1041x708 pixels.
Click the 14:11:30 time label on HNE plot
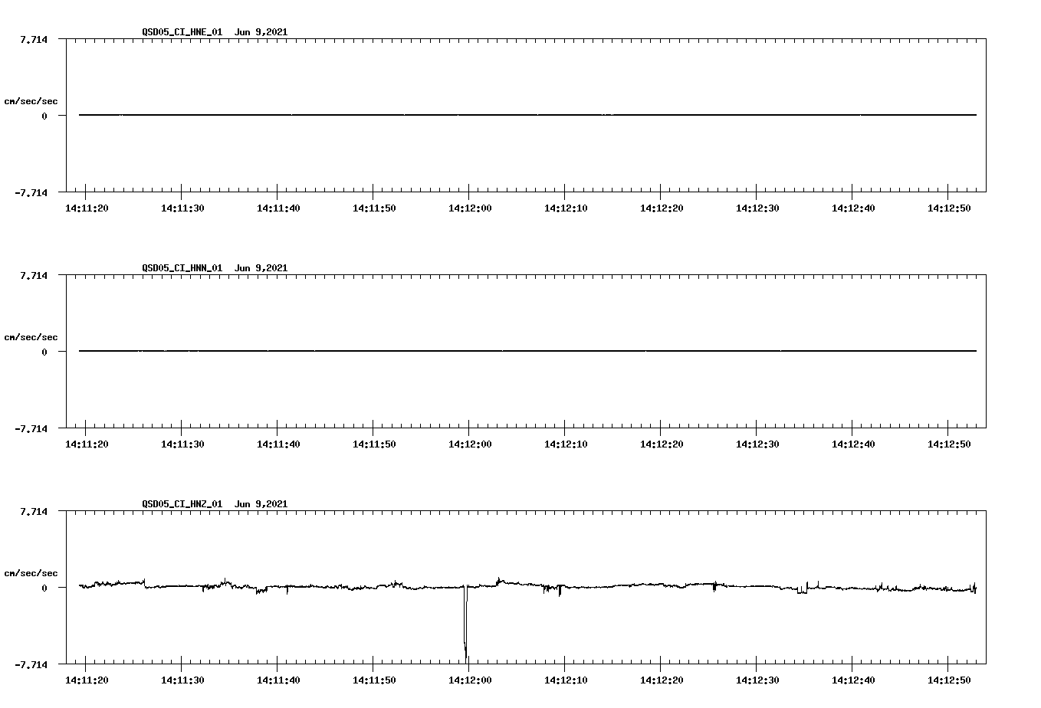point(182,208)
